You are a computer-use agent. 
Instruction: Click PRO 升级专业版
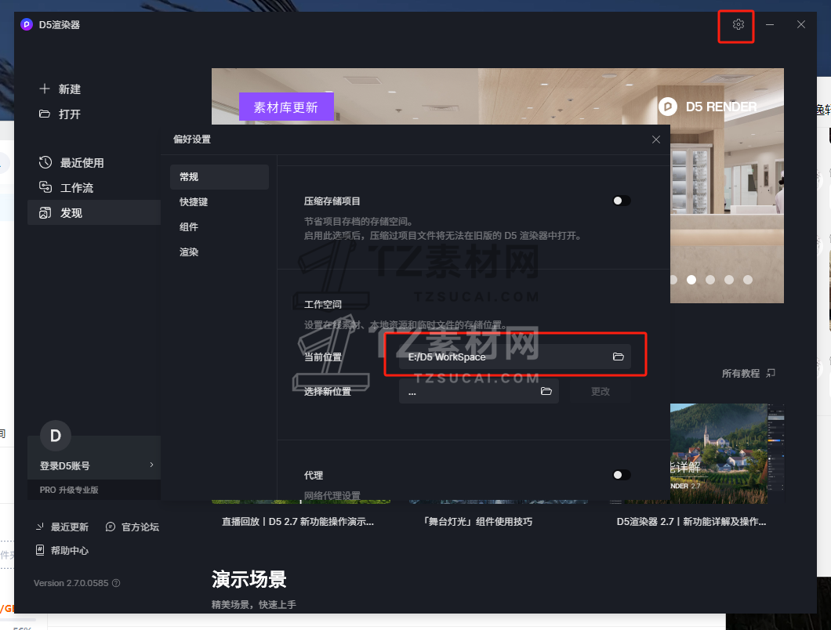[x=69, y=490]
